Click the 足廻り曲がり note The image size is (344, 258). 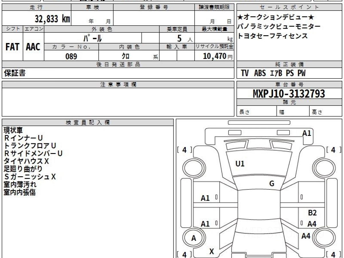[x=23, y=169]
